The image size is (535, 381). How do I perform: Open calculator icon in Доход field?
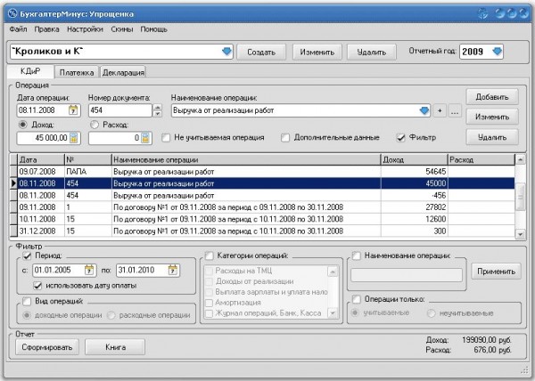(75, 138)
